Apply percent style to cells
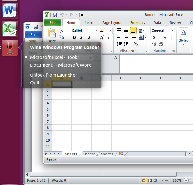 (x=164, y=37)
